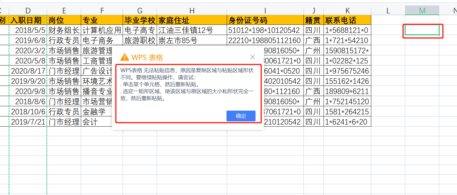Image resolution: width=457 pixels, height=195 pixels.
Task: Click the 金融学 cell
Action: (x=97, y=111)
